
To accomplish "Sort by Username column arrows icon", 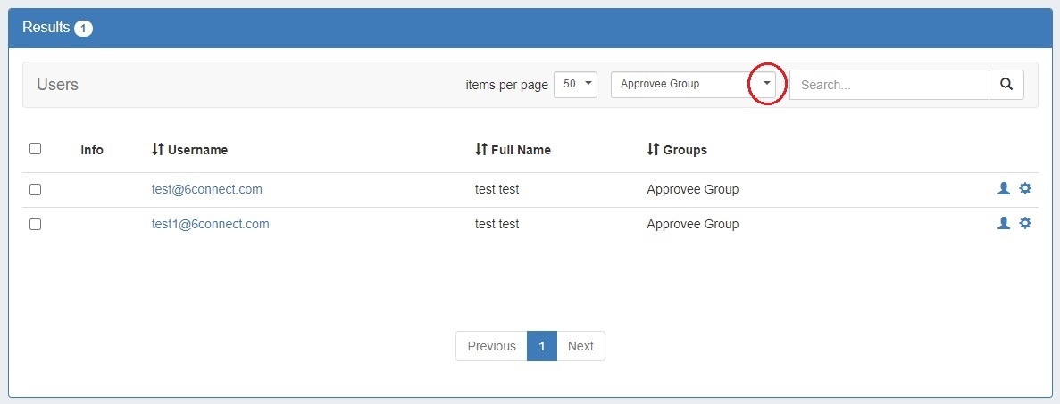I will tap(158, 150).
